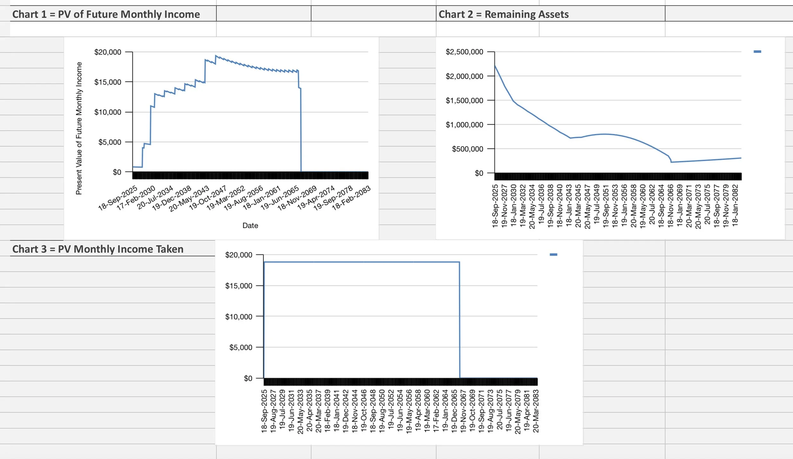This screenshot has height=459, width=793.
Task: Click the 20-Mar-2083 date label in Chart 3
Action: [535, 411]
